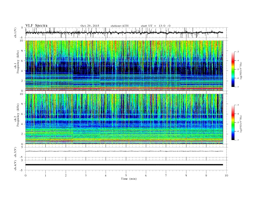Click inside the ch.1 frequency spectrogram panel

pos(124,66)
